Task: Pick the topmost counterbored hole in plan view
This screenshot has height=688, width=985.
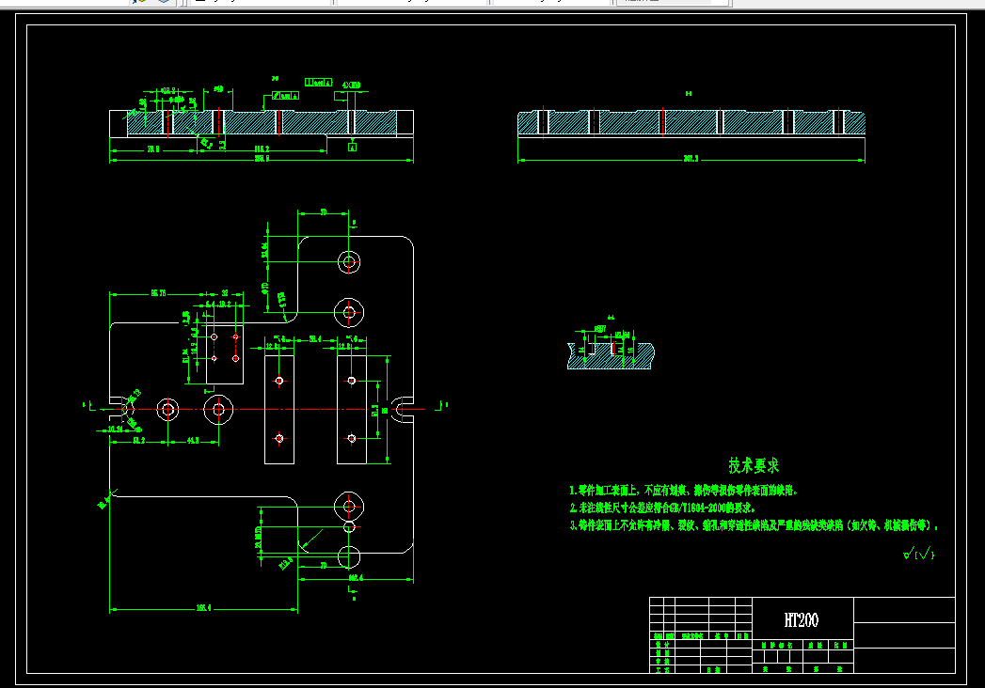Action: tap(349, 262)
